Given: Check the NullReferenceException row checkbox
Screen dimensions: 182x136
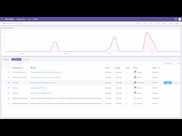Looking at the screenshot, I should coord(4,77).
